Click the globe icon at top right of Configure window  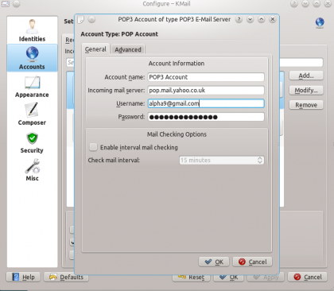point(320,22)
